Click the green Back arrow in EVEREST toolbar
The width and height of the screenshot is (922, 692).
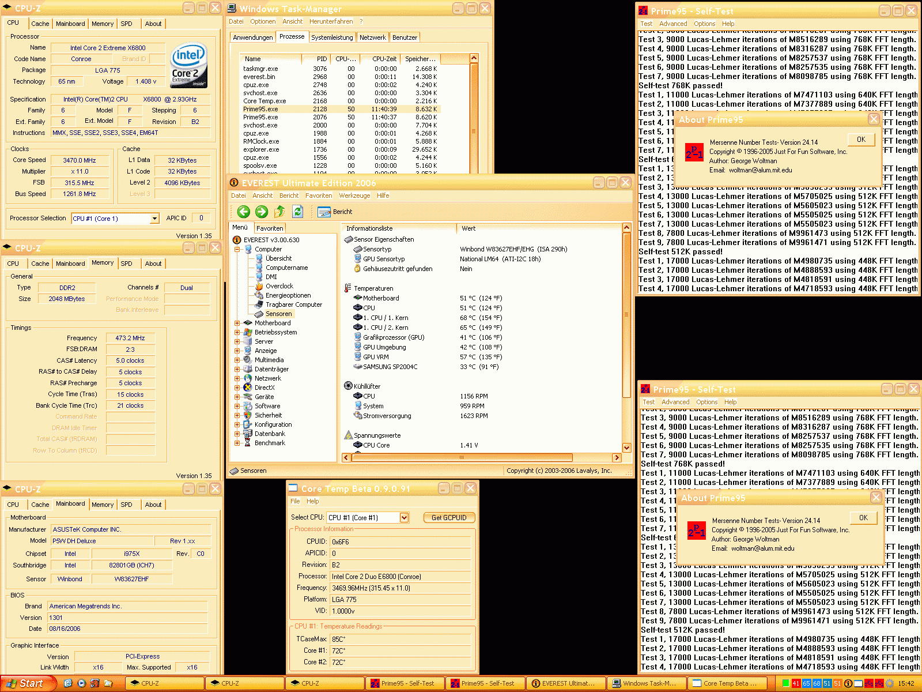click(243, 212)
